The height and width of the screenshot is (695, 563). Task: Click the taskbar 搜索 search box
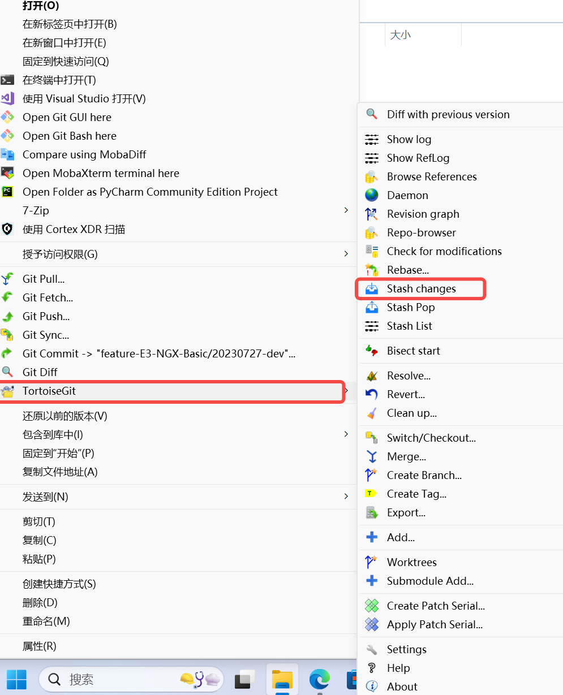131,679
